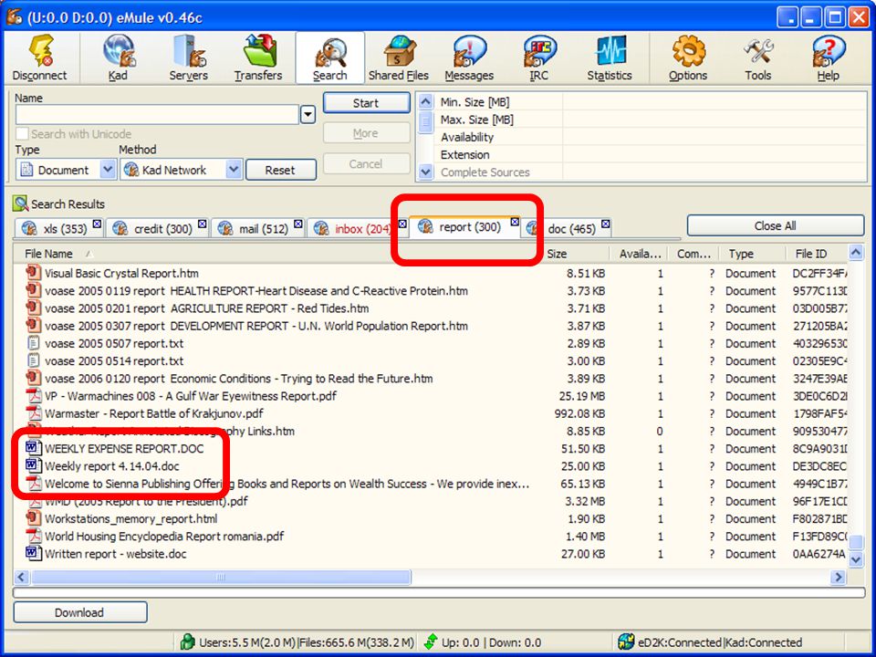Open the Help toolbar icon
Image resolution: width=876 pixels, height=657 pixels.
tap(828, 57)
